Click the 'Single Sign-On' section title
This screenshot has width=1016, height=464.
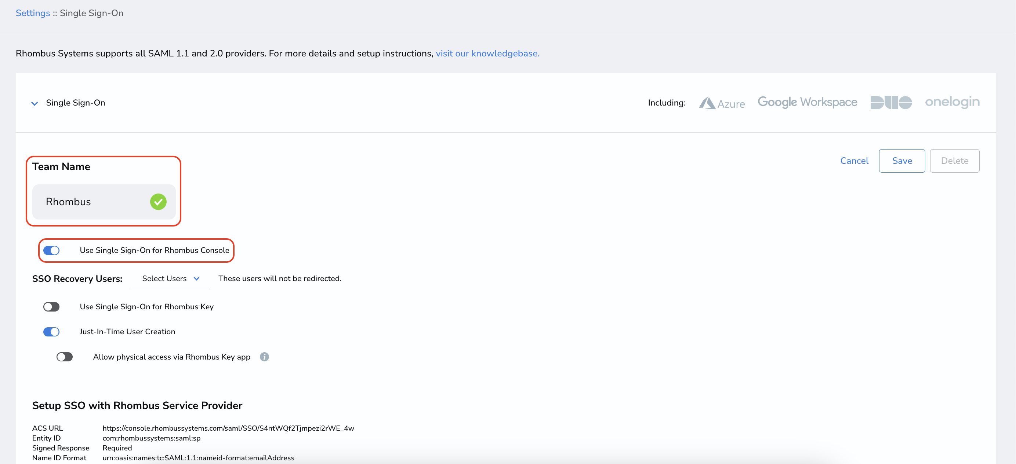click(x=76, y=103)
